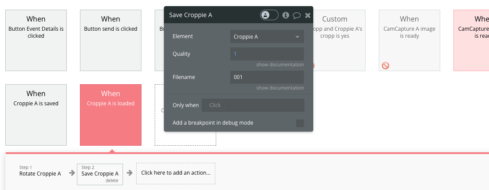Enable the breakpoint in debug mode checkbox
489x190 pixels.
300,123
